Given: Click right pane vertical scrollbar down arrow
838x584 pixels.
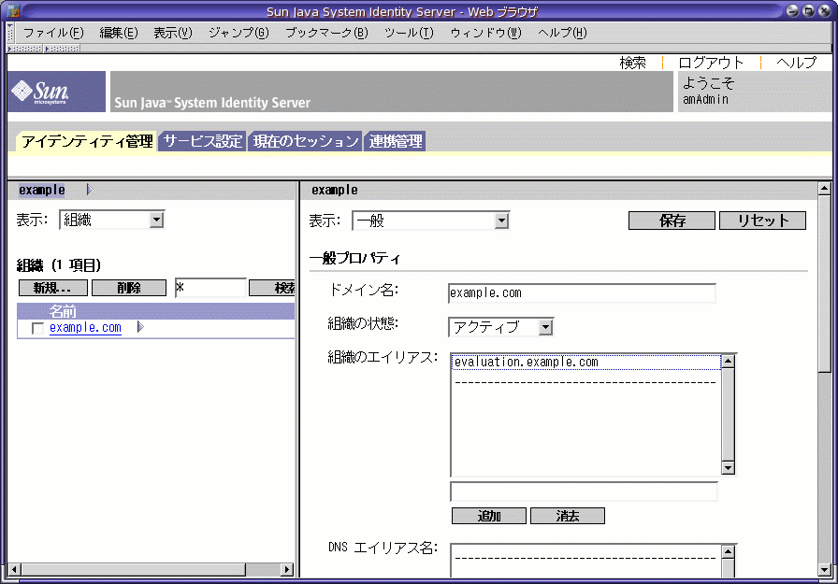Looking at the screenshot, I should coord(825,570).
